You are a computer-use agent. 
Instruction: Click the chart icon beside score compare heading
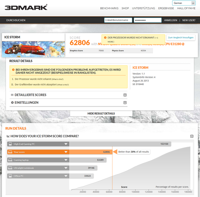point(8,136)
